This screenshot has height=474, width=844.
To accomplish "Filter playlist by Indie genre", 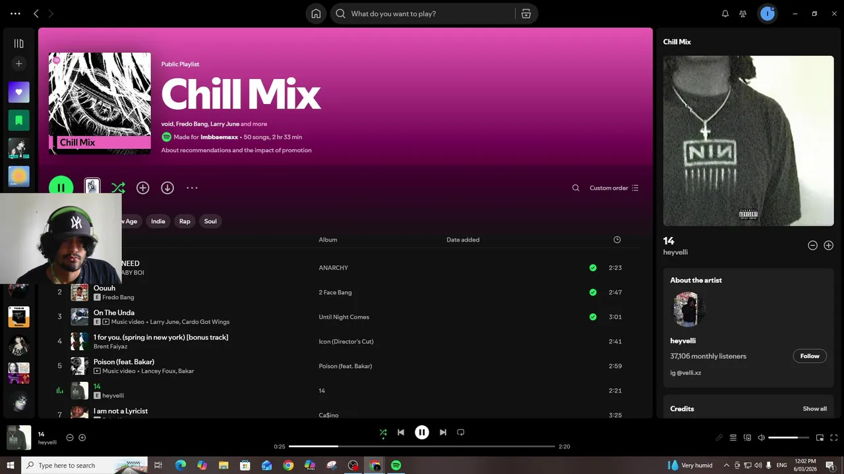I will [x=158, y=221].
